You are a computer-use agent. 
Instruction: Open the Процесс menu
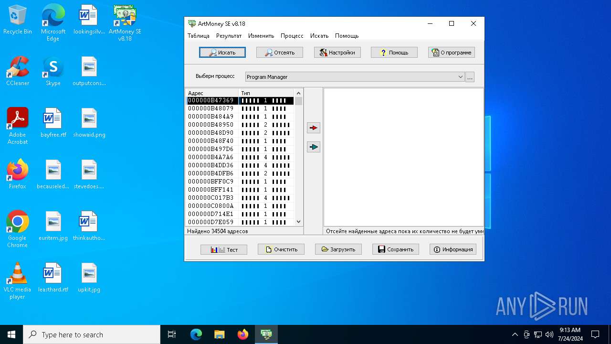[x=292, y=36]
